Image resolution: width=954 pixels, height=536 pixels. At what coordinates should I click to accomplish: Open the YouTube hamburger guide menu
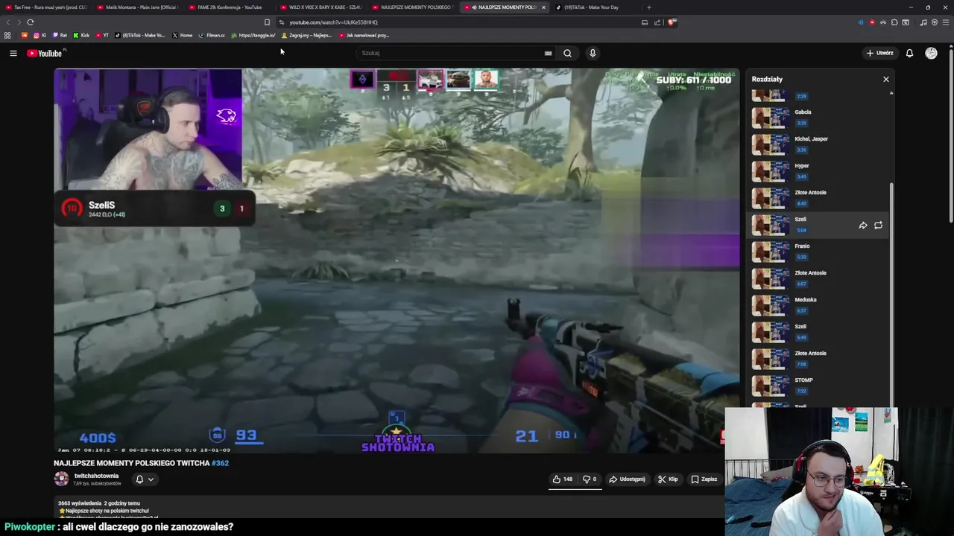(13, 53)
